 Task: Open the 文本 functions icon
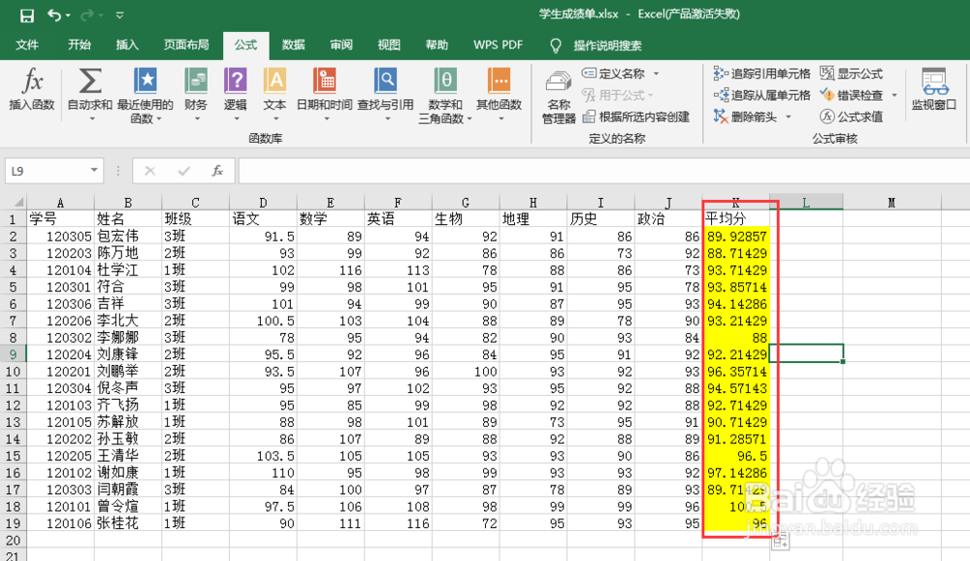pos(275,82)
